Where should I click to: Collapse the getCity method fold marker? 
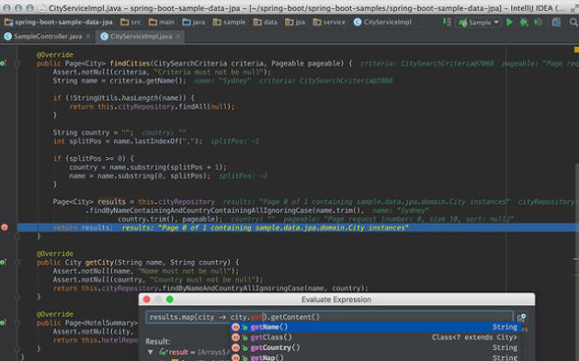point(17,262)
